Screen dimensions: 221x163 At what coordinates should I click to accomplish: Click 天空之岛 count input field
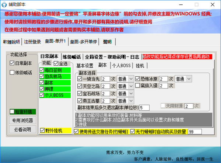(105, 86)
